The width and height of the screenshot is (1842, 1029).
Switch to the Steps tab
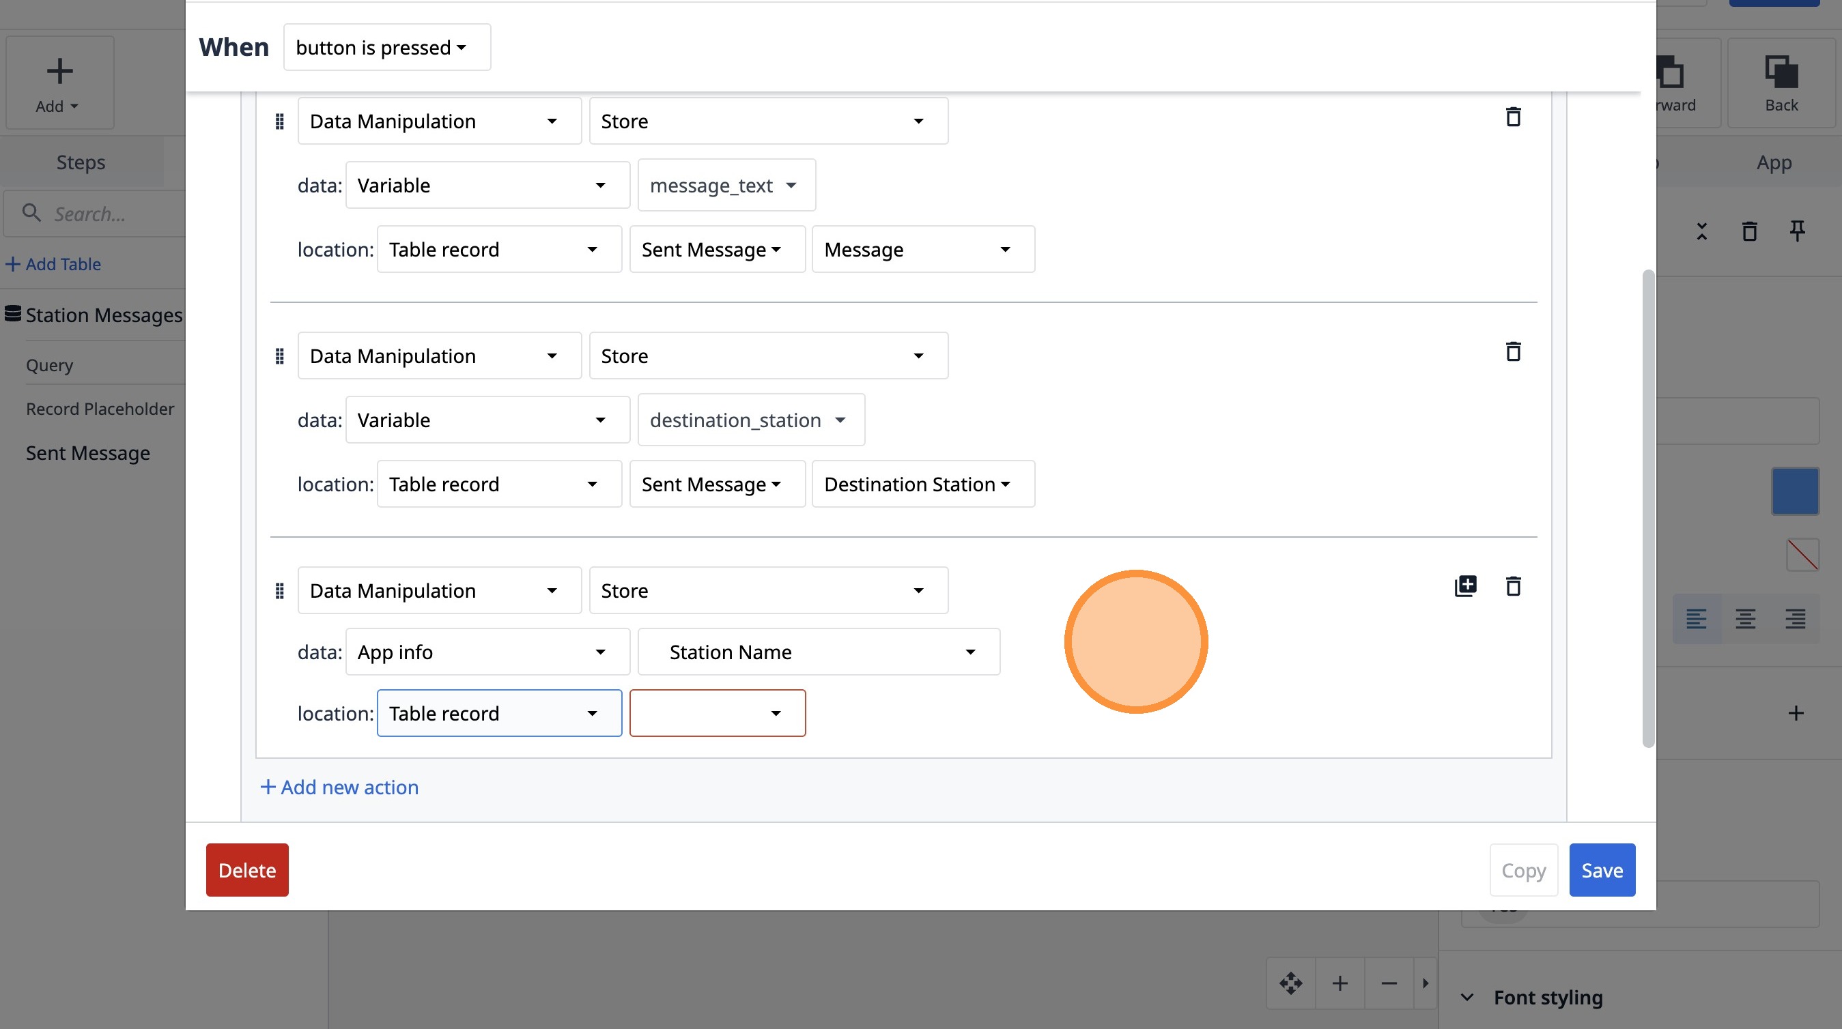tap(81, 162)
